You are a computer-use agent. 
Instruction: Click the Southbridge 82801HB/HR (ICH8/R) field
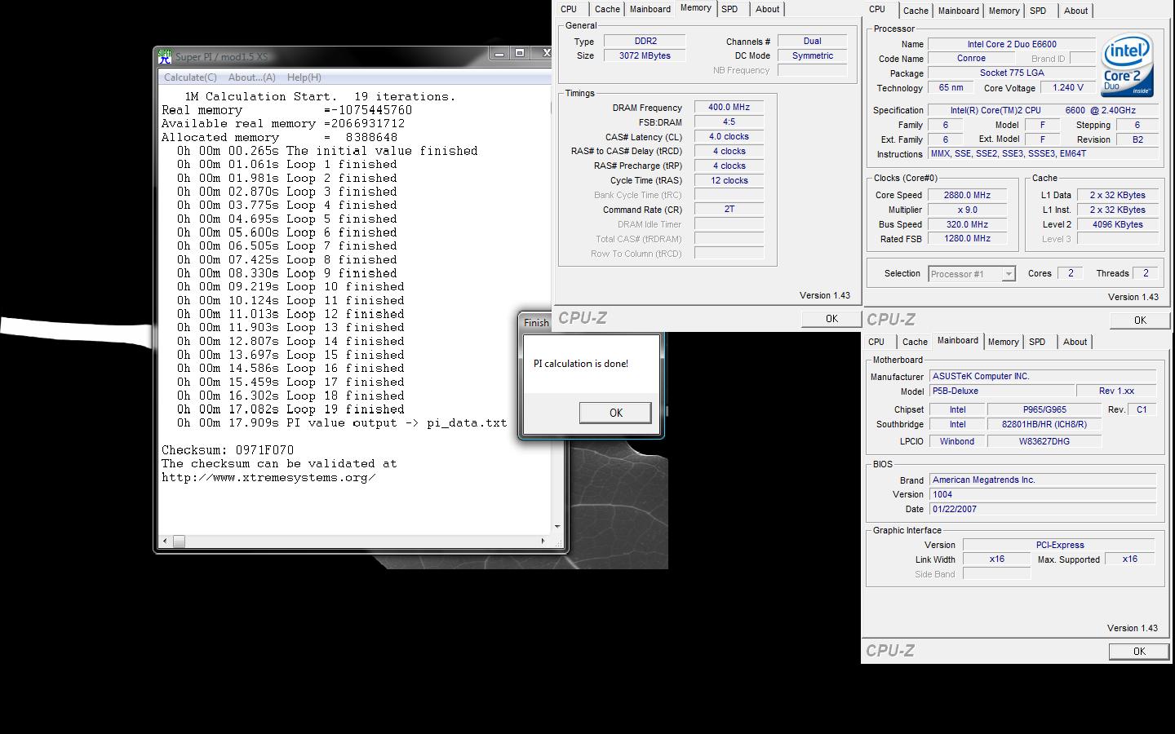[x=1044, y=424]
